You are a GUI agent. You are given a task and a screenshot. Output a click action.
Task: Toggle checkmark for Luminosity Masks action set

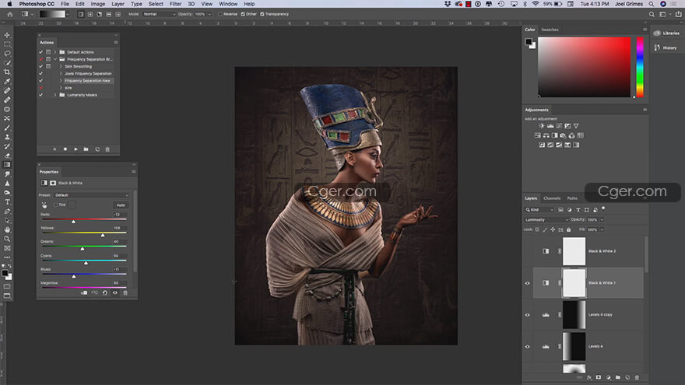click(41, 95)
